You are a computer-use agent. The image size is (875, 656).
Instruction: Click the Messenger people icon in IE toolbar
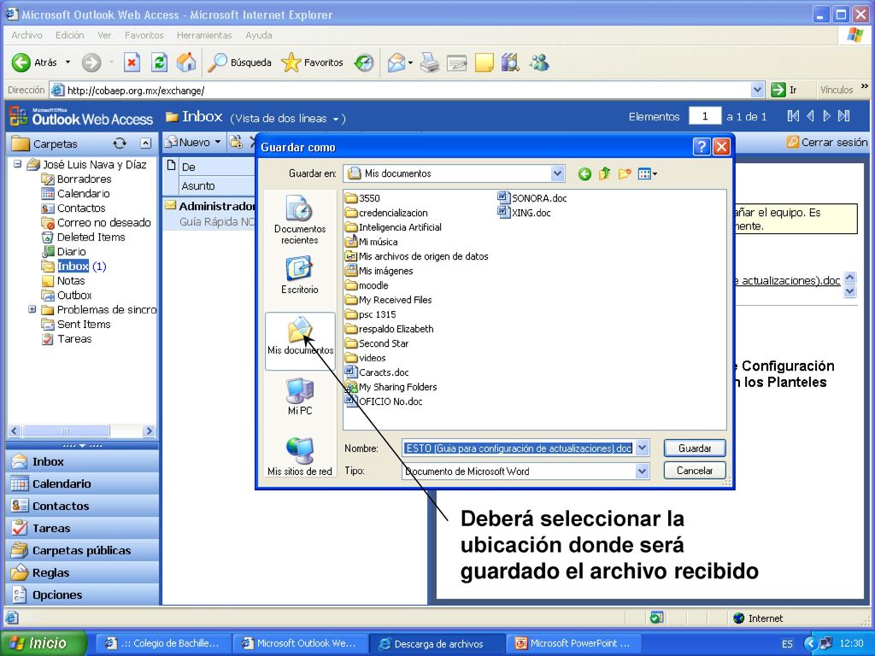pos(540,62)
